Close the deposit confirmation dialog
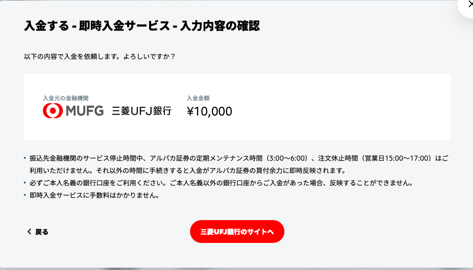473x270 pixels. point(469,5)
